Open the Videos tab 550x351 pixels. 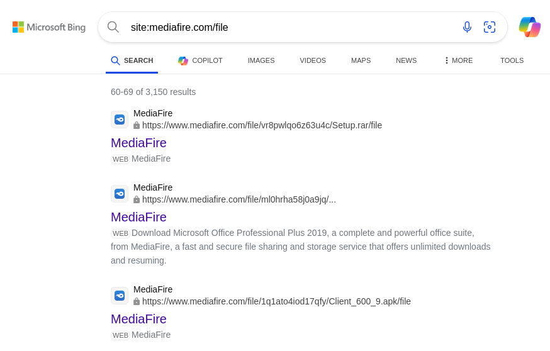313,60
